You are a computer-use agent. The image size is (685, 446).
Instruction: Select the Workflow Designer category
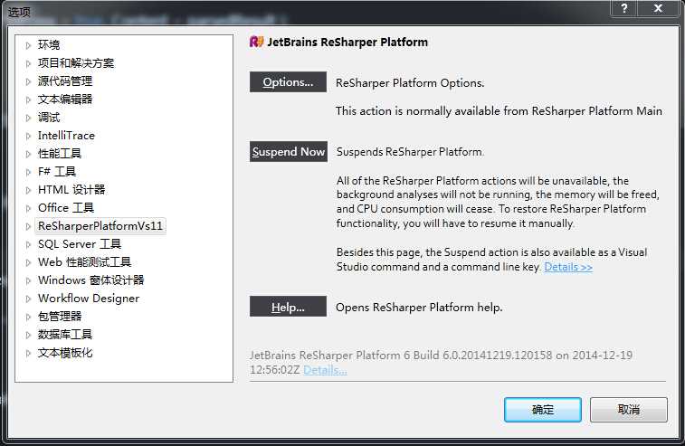(89, 299)
